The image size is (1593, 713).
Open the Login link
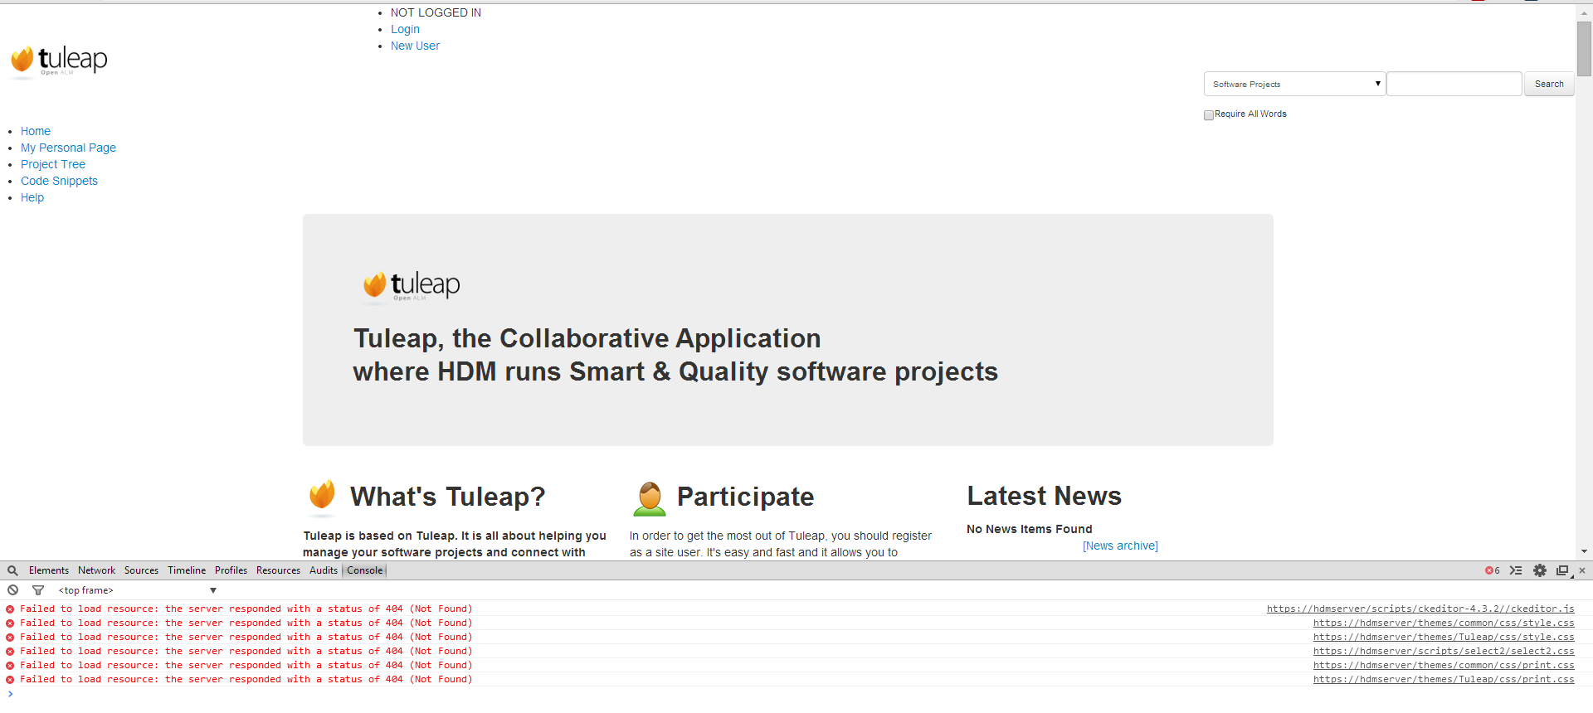click(405, 29)
